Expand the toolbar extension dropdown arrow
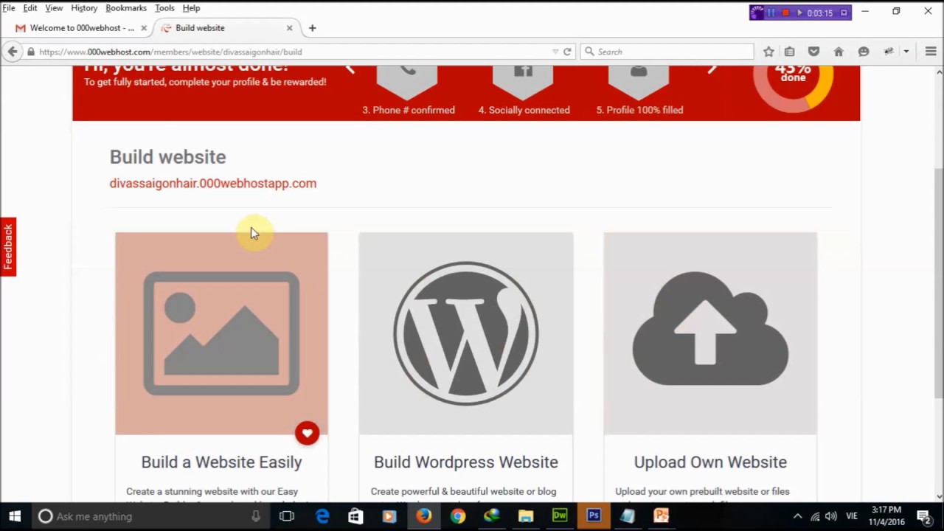Image resolution: width=944 pixels, height=531 pixels. [906, 52]
